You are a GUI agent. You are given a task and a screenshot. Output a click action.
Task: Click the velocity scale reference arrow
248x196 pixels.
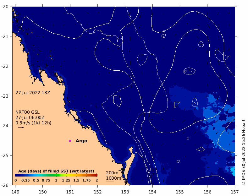pyautogui.click(x=21, y=127)
